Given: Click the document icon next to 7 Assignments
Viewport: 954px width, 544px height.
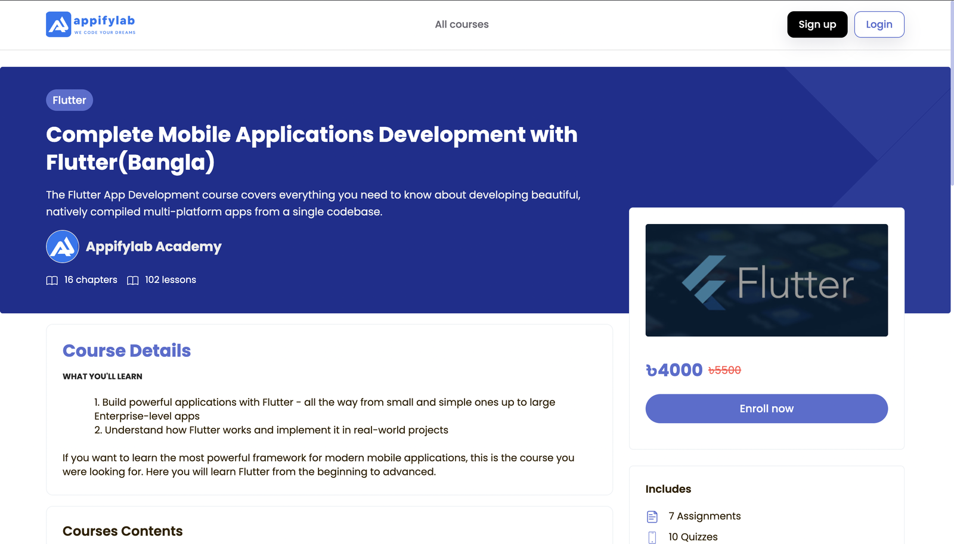Looking at the screenshot, I should point(652,517).
